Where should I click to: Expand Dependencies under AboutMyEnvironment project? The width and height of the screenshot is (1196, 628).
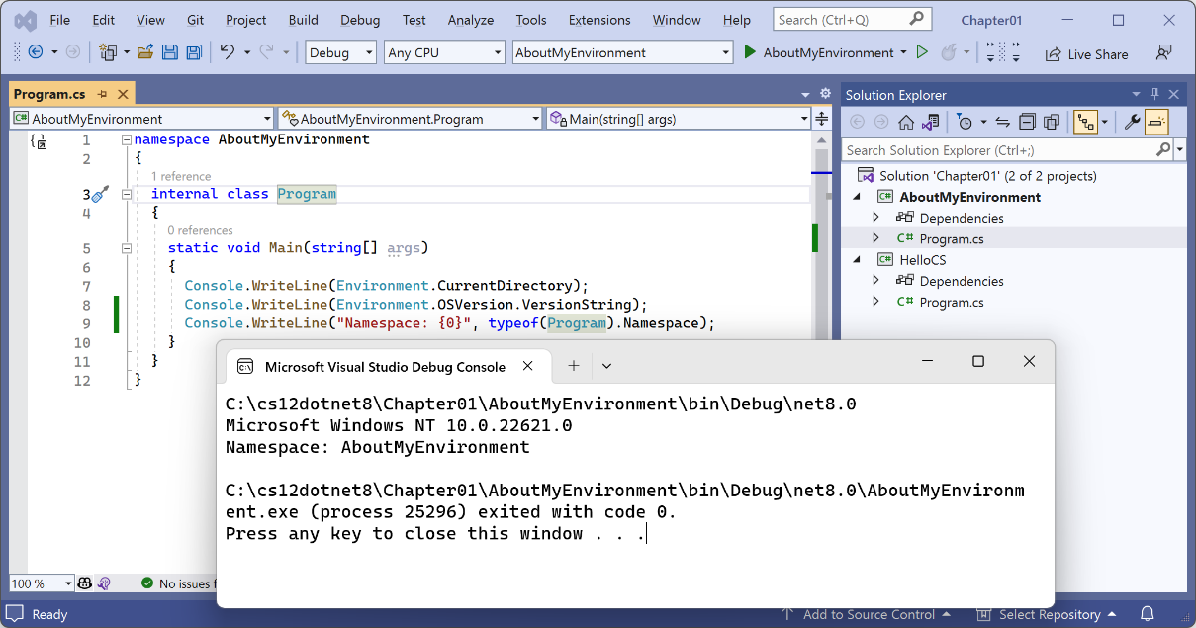coord(875,218)
